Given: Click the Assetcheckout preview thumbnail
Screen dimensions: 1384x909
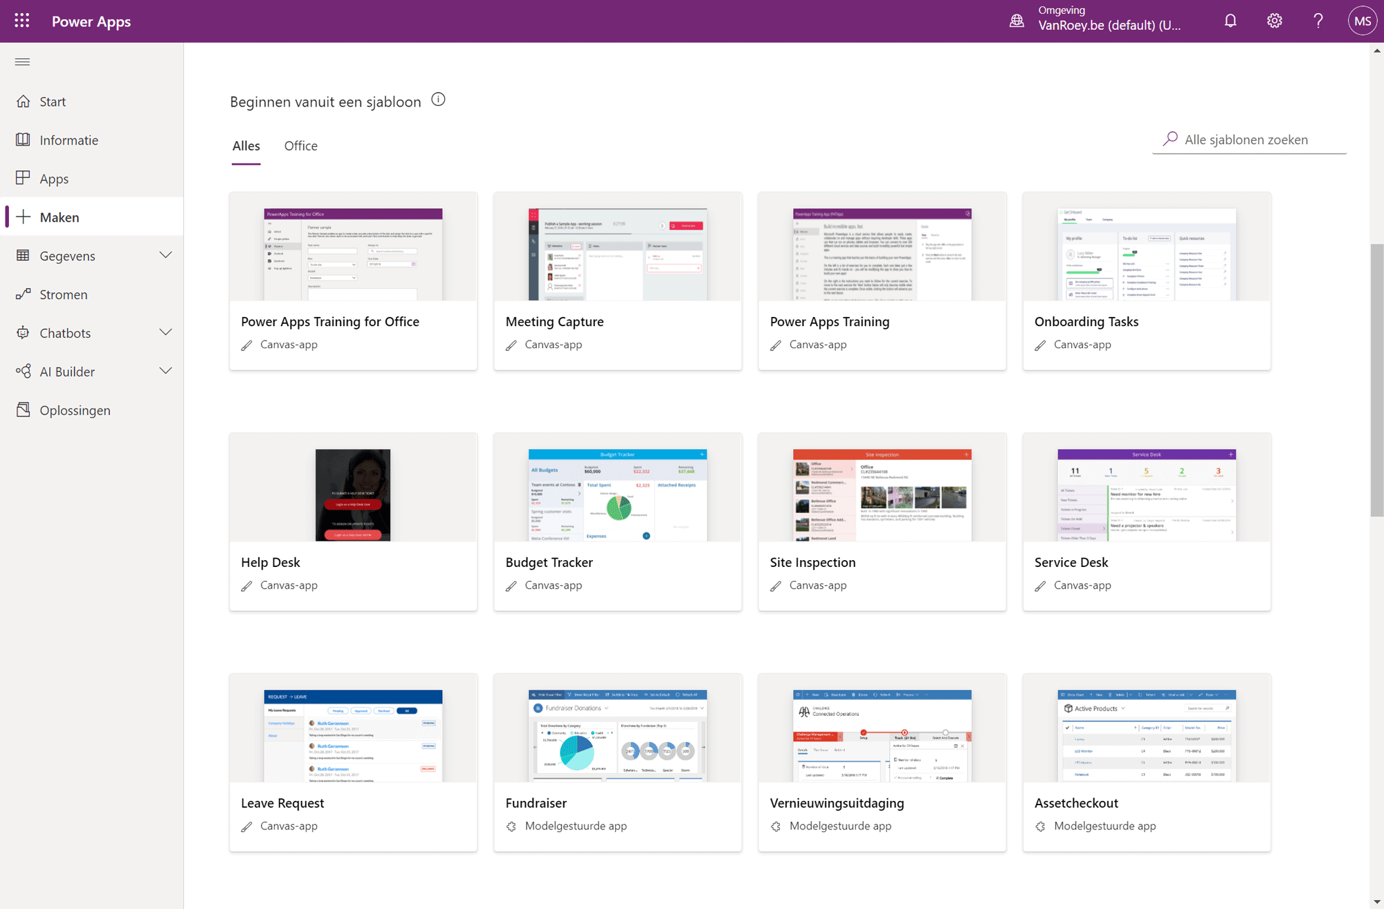Looking at the screenshot, I should coord(1147,736).
